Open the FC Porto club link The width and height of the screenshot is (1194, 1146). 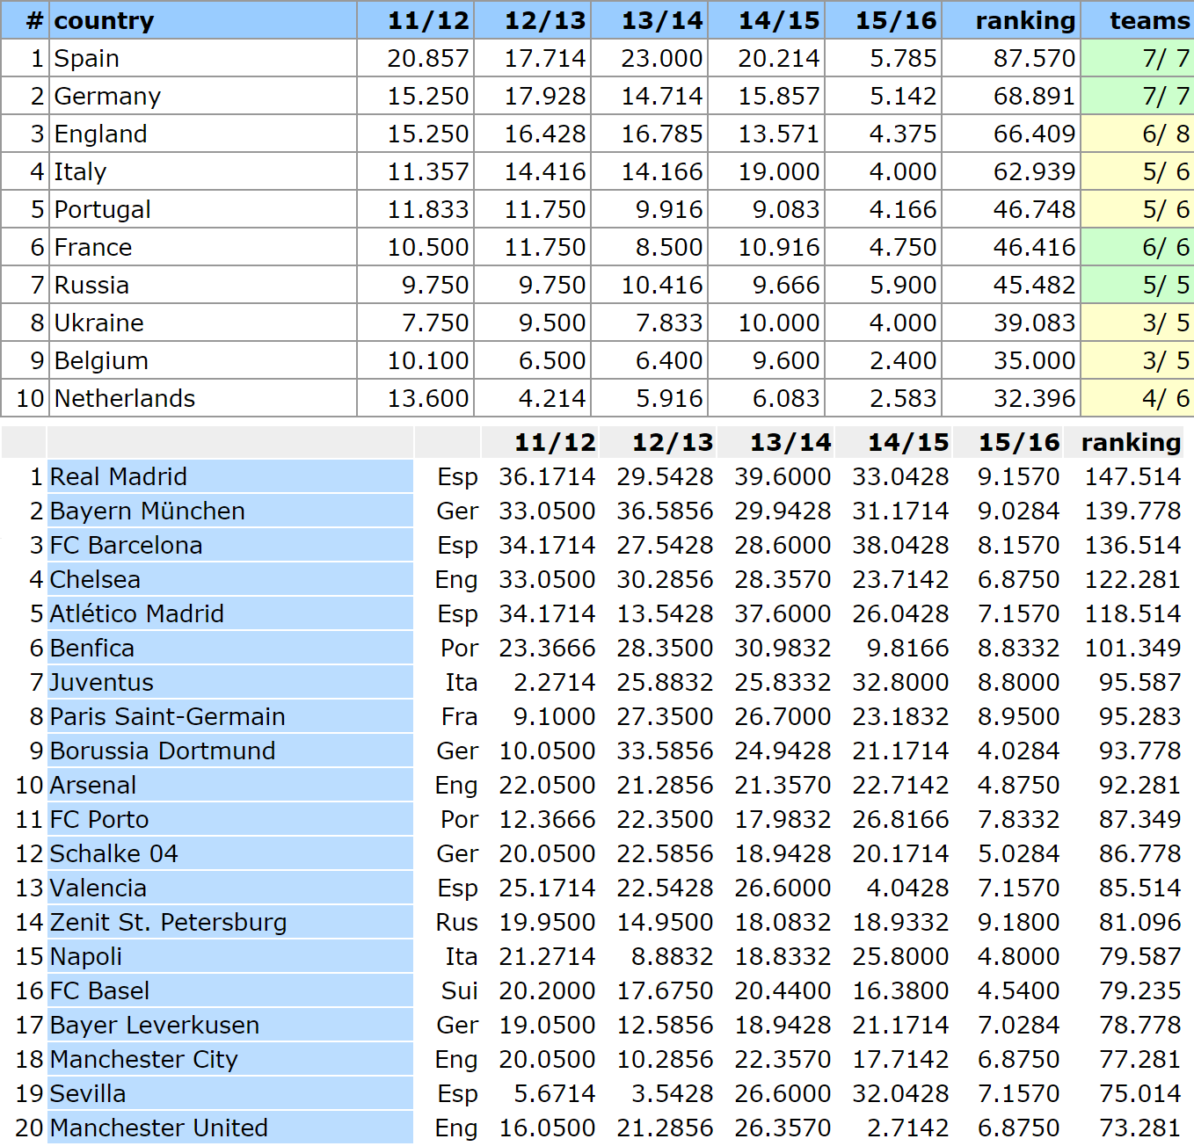tap(99, 819)
